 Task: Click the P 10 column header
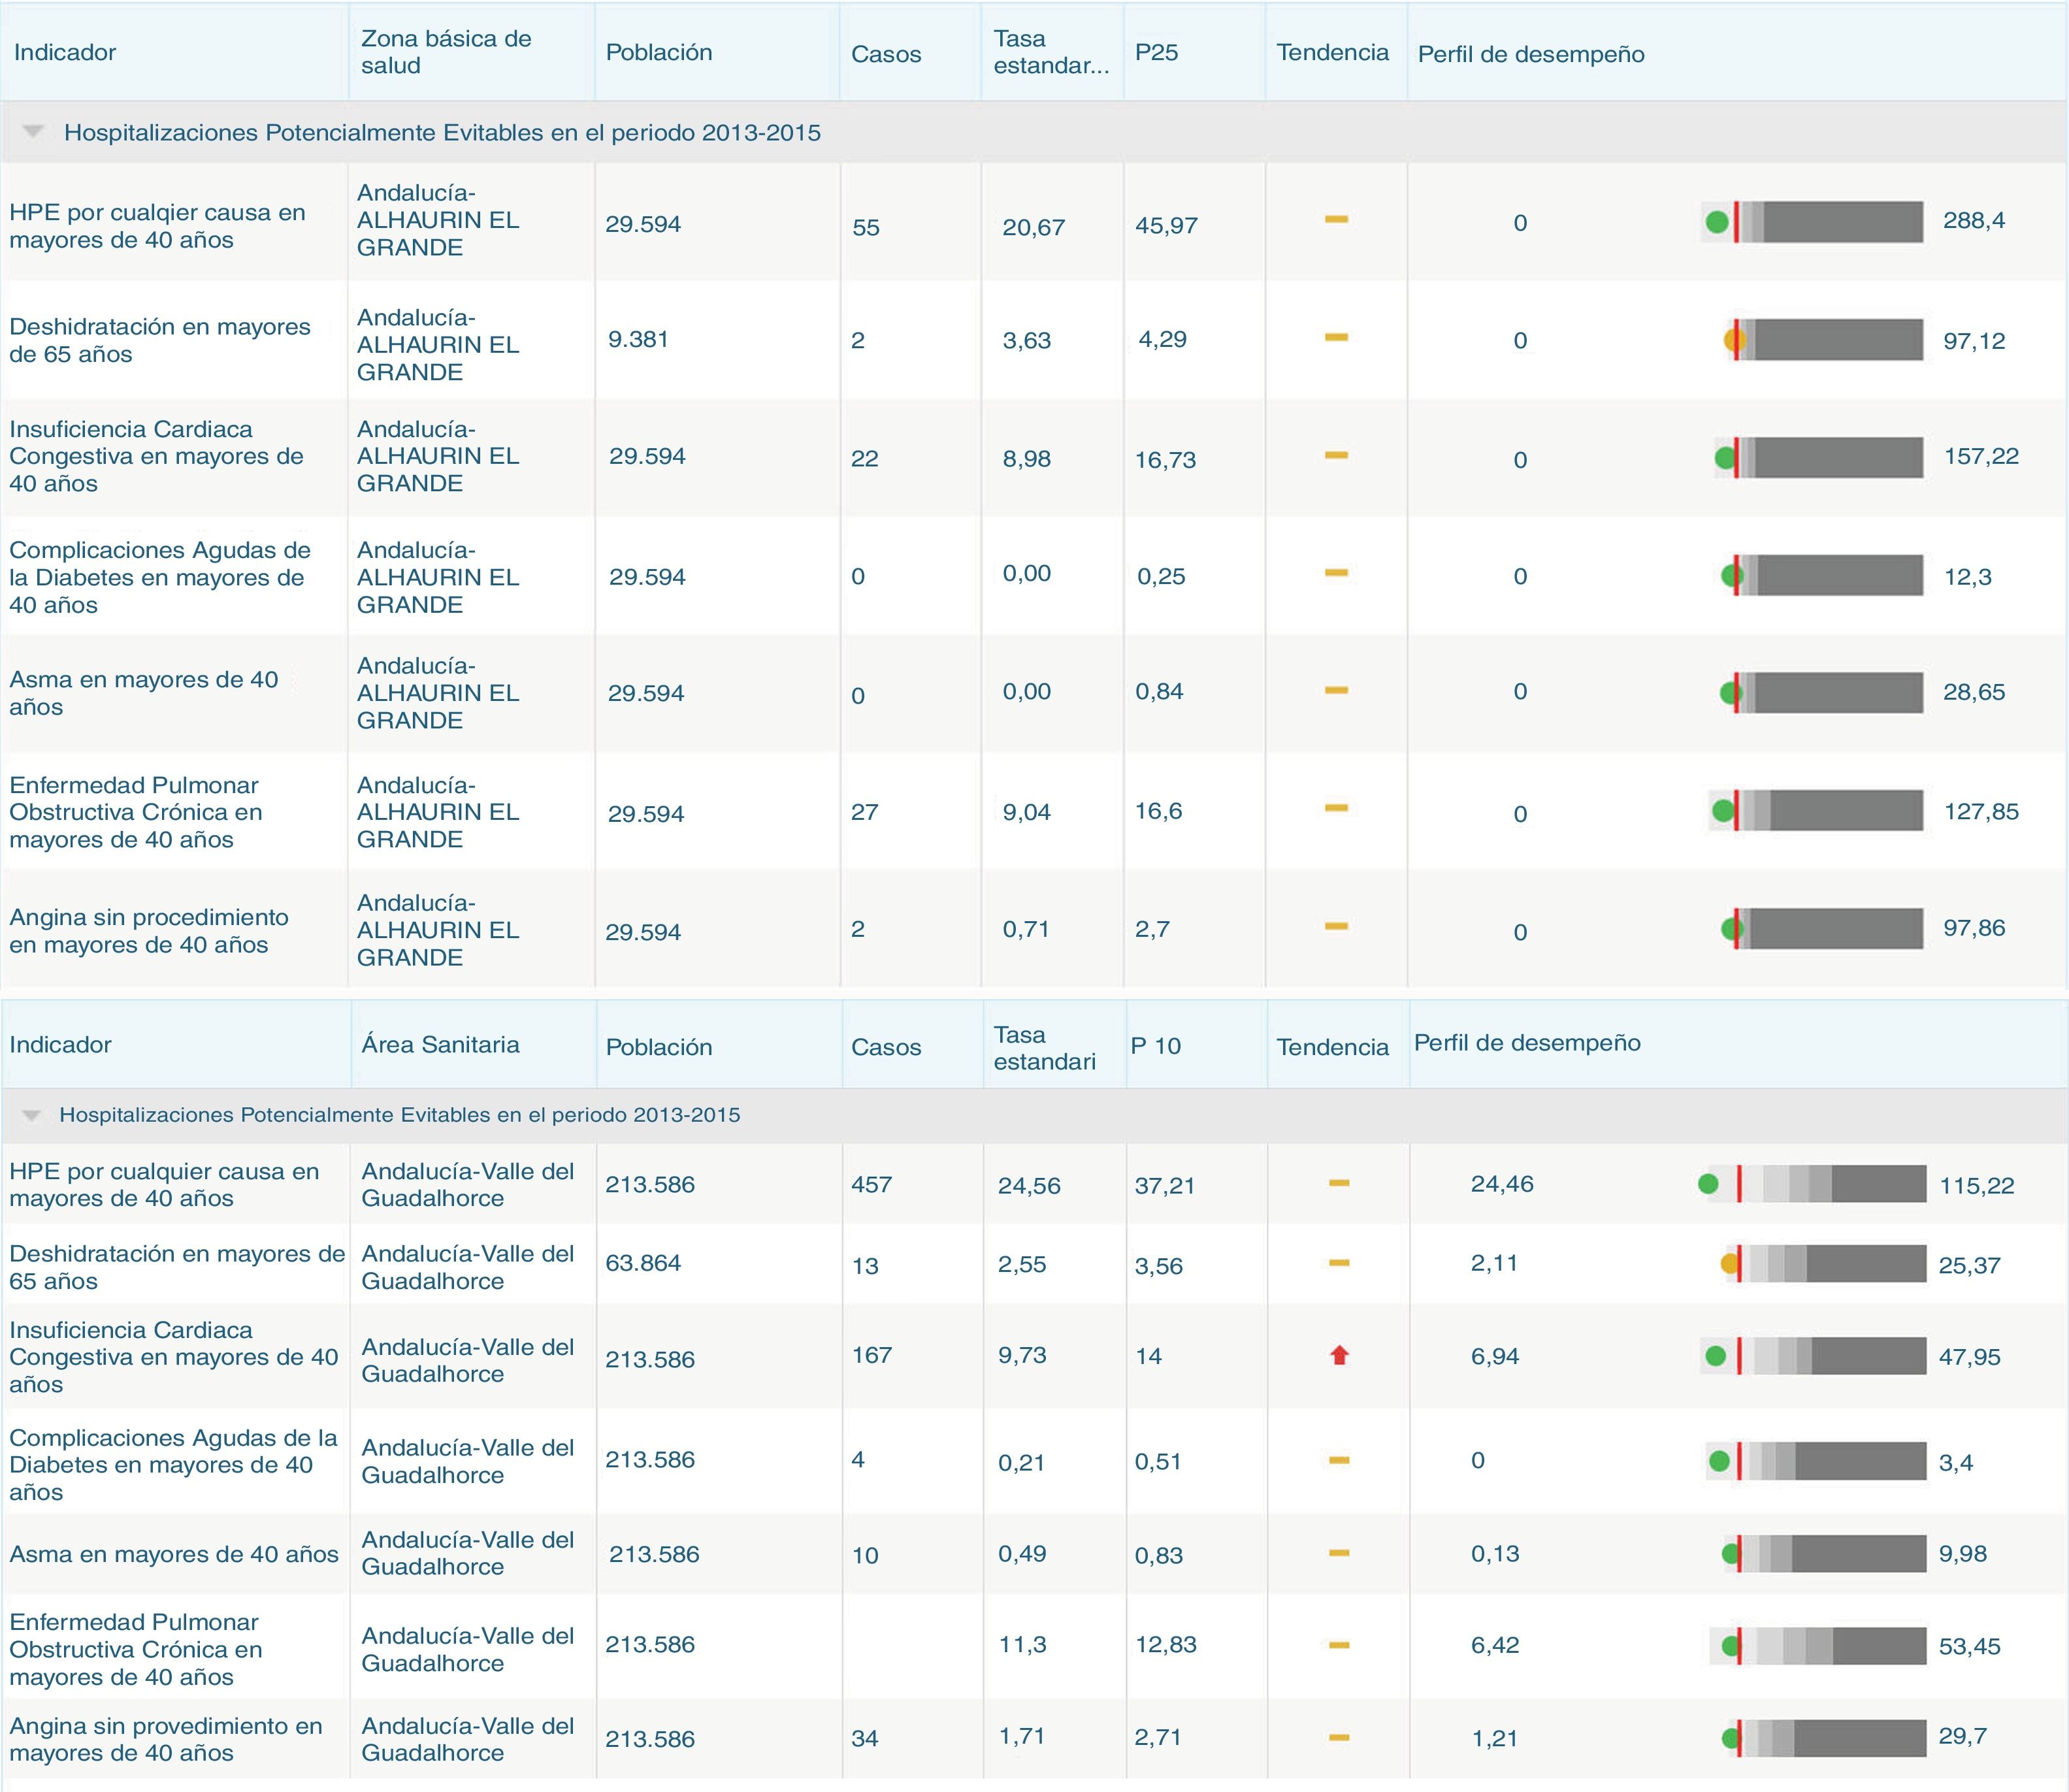click(x=1155, y=1046)
